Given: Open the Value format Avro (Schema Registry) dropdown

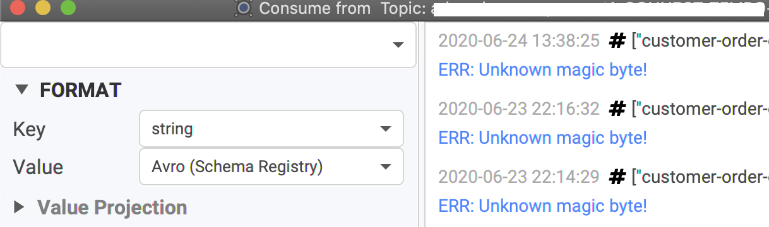Looking at the screenshot, I should pyautogui.click(x=271, y=166).
